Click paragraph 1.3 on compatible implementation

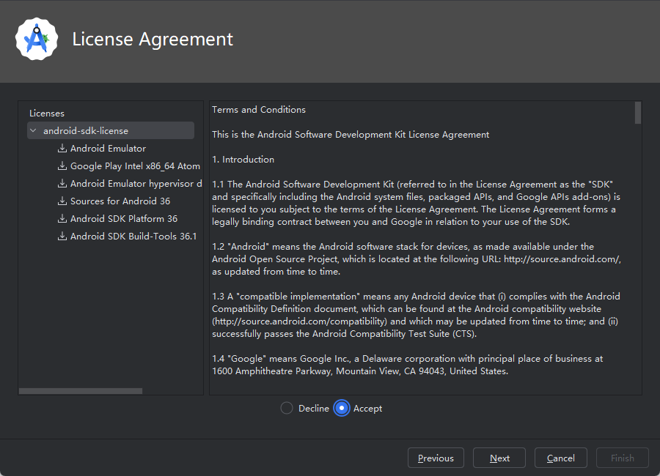point(416,315)
